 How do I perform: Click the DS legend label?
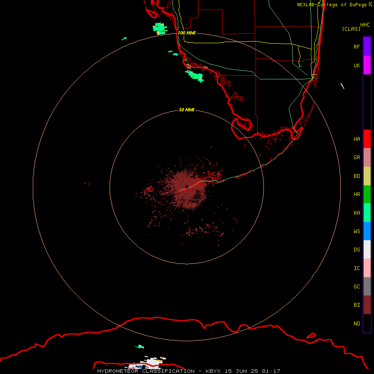click(357, 250)
